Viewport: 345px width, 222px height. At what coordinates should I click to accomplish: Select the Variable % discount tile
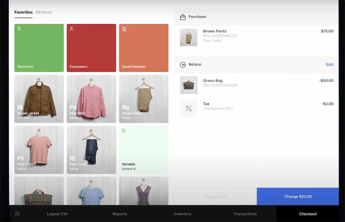tap(144, 150)
